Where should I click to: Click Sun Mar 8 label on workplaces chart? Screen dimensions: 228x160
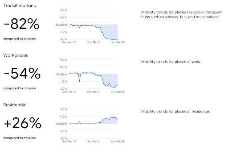click(94, 92)
